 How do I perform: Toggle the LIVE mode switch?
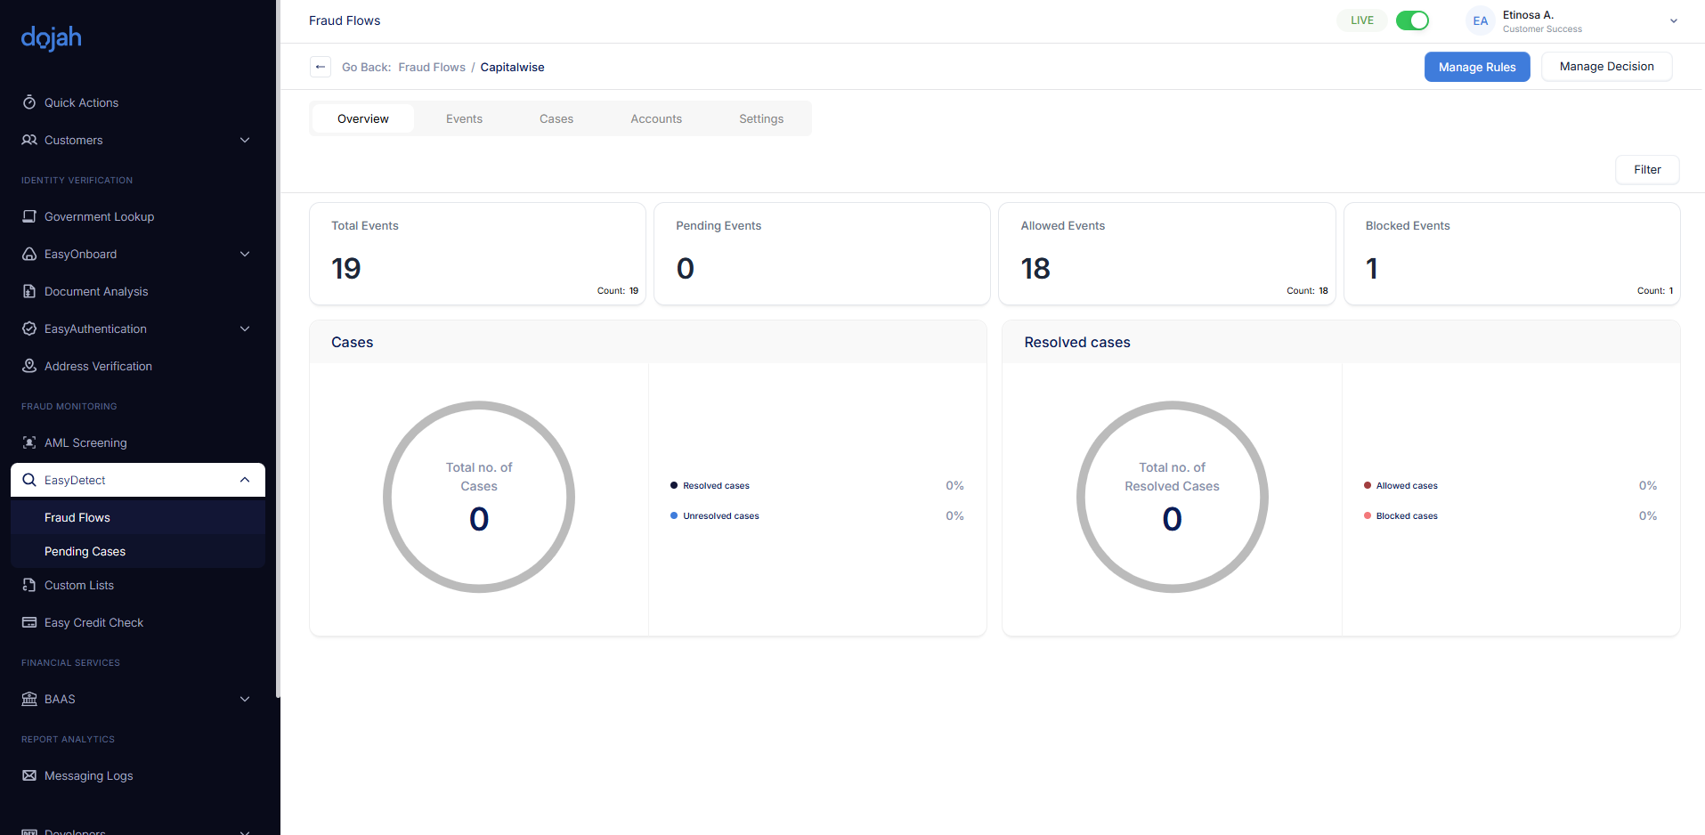point(1412,20)
